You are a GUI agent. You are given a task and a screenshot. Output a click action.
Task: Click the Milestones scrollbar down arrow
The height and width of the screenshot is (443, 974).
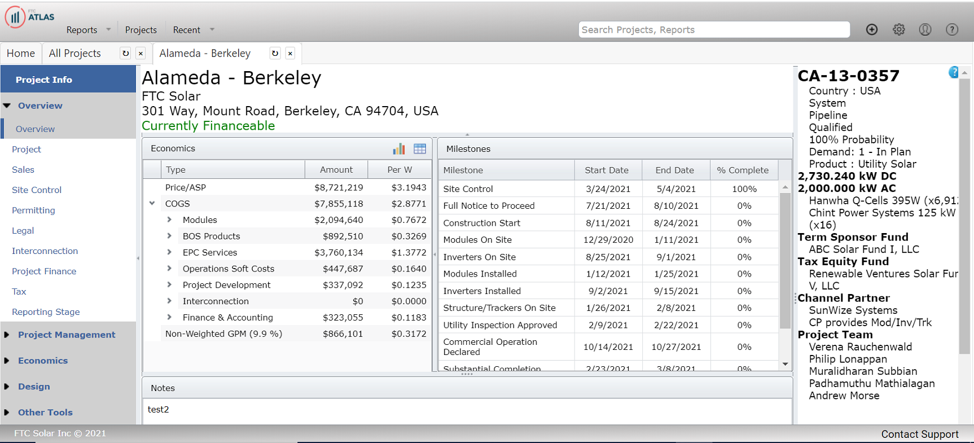(x=785, y=364)
